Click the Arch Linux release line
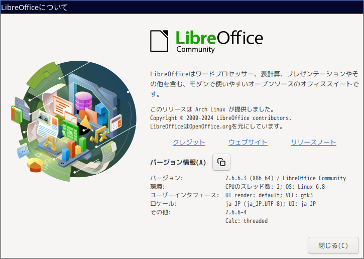Viewport: 364px width, 259px height. (x=212, y=109)
